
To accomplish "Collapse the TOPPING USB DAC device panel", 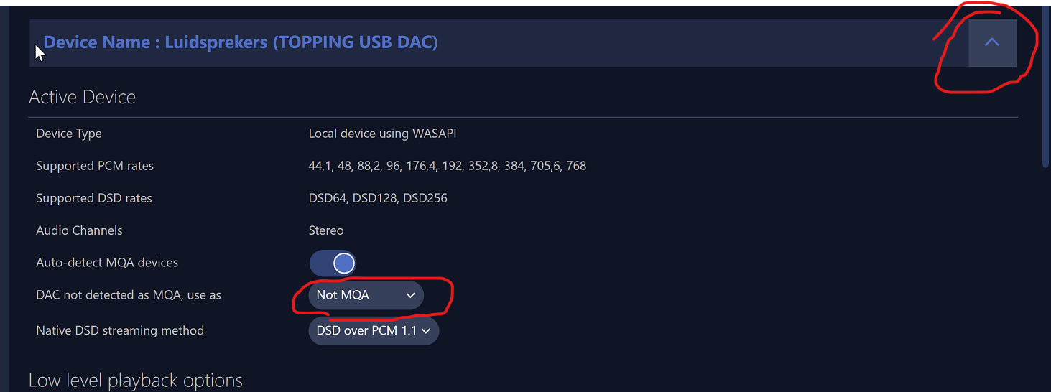I will coord(991,42).
